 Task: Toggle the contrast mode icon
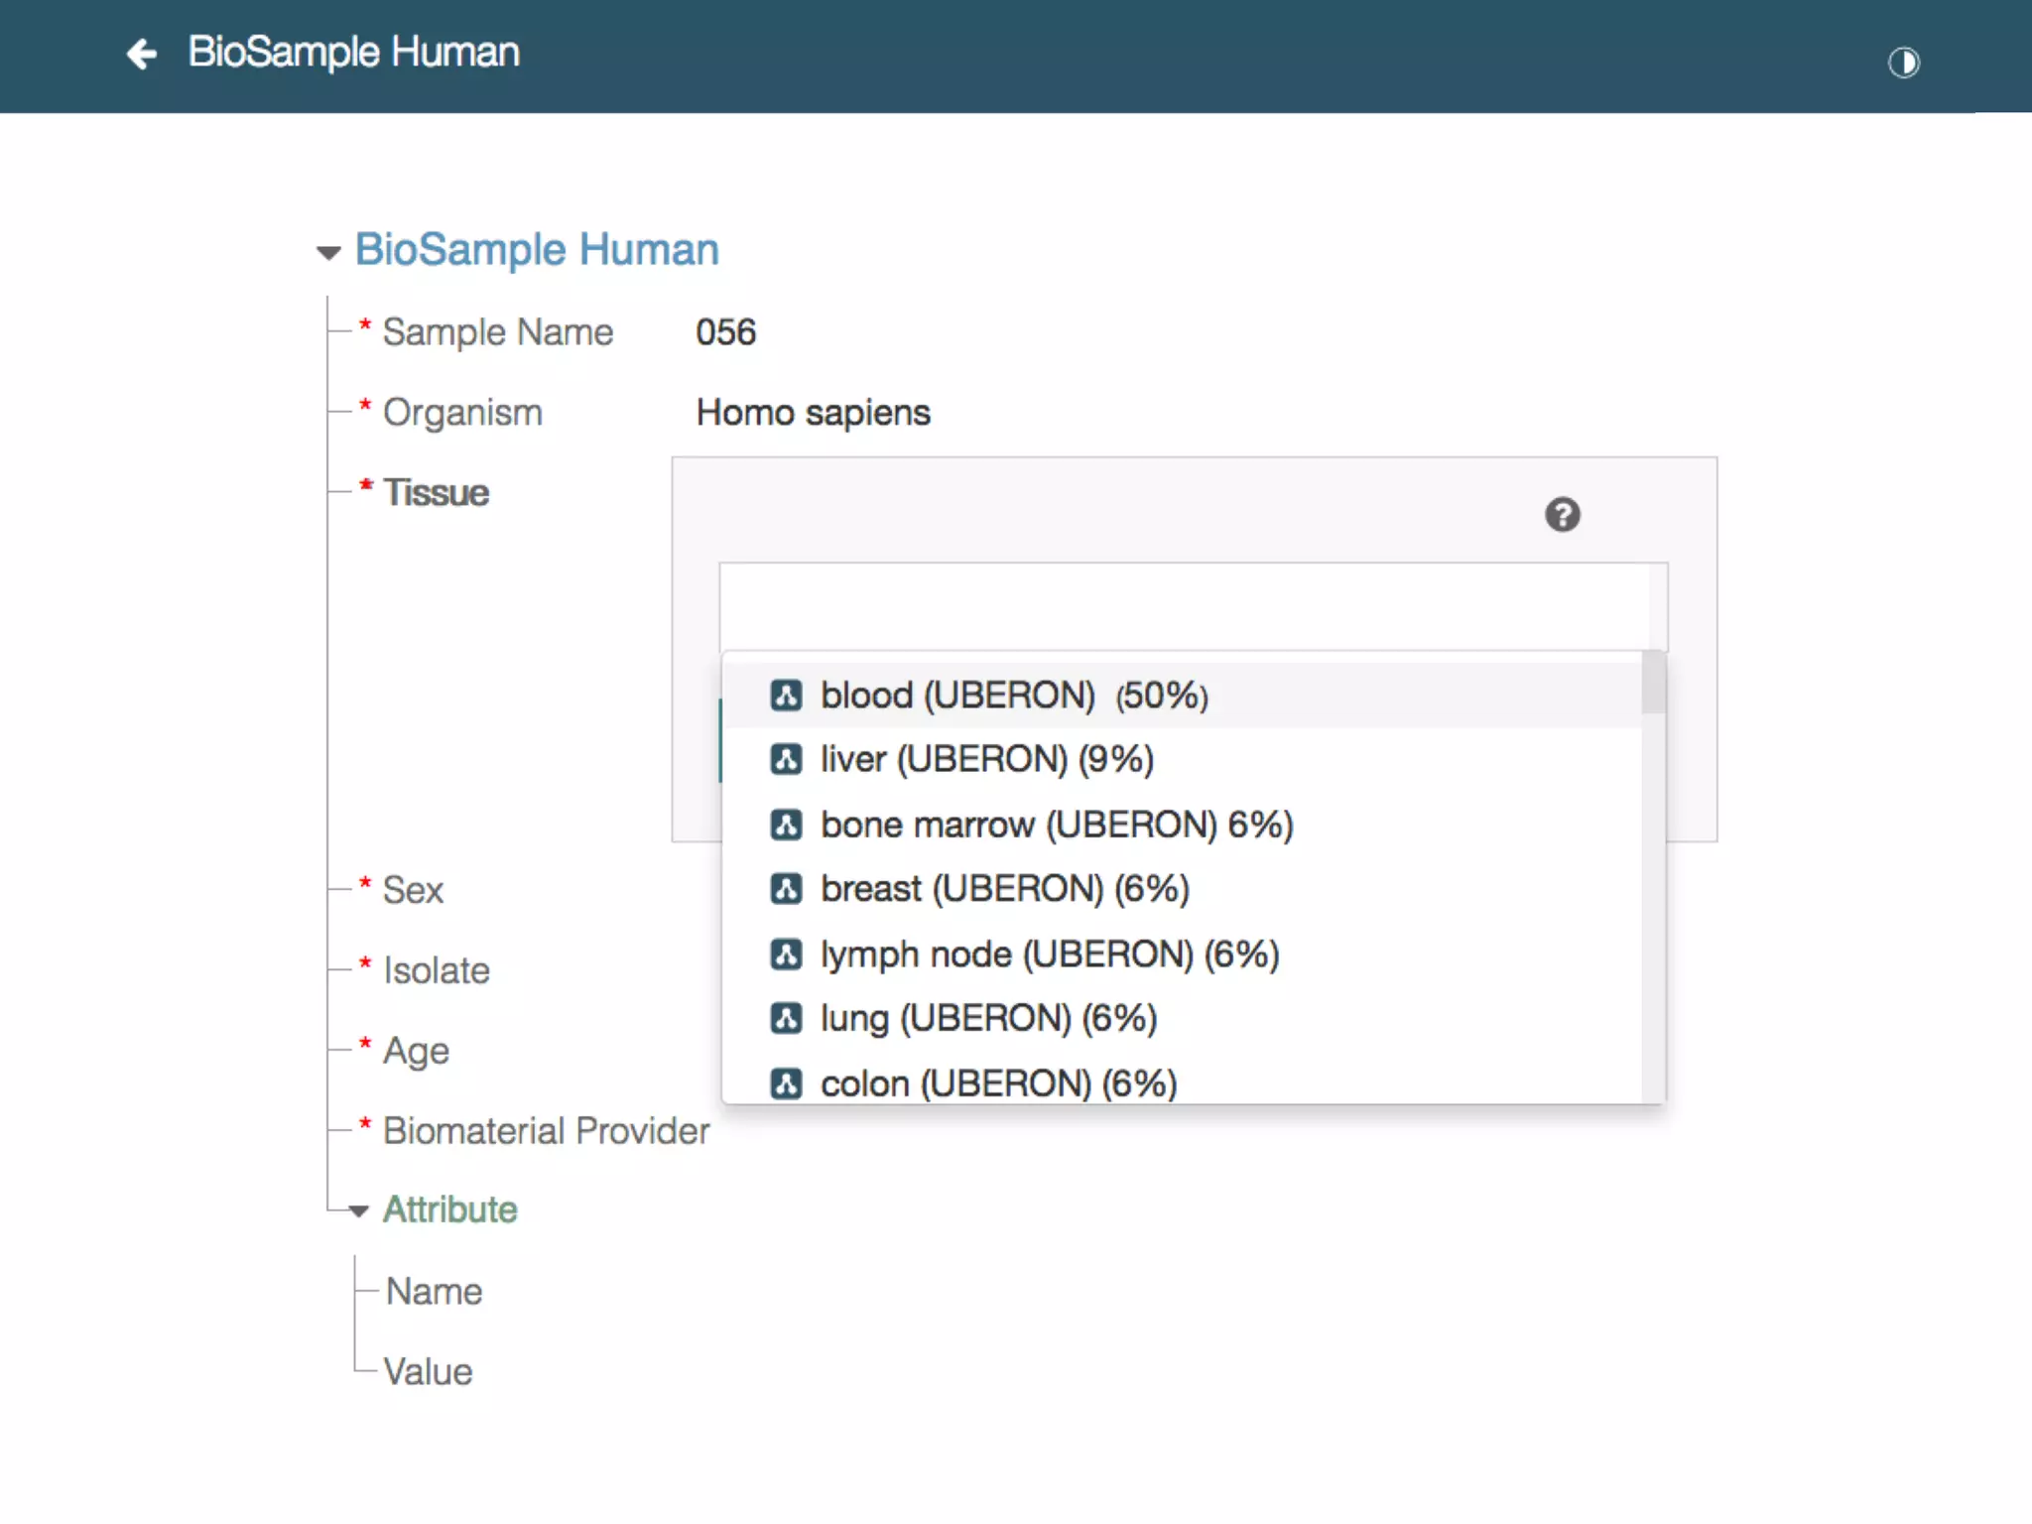(x=1903, y=63)
